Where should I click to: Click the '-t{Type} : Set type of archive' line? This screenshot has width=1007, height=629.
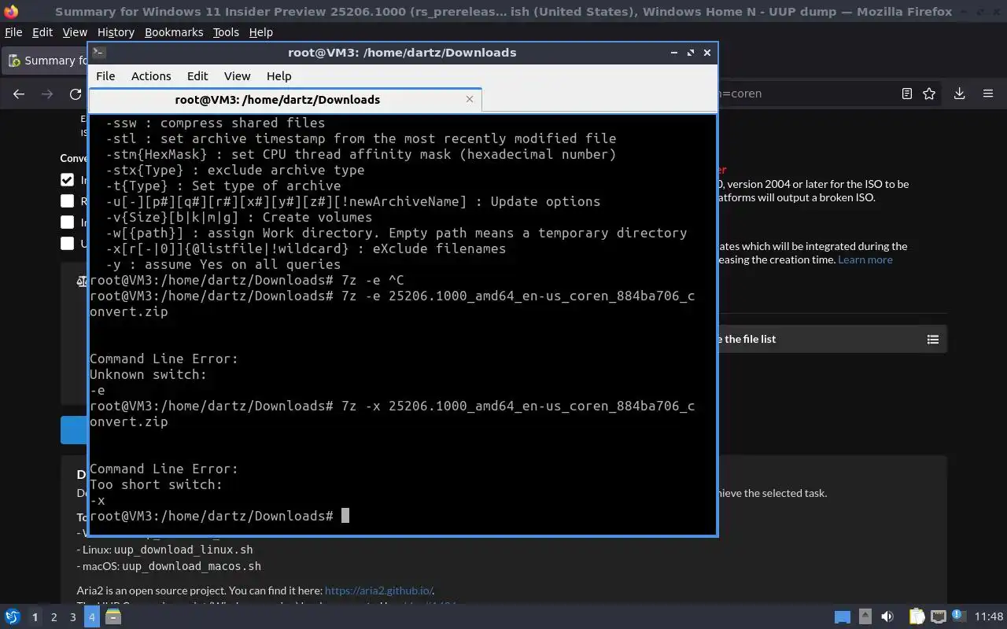(x=223, y=186)
